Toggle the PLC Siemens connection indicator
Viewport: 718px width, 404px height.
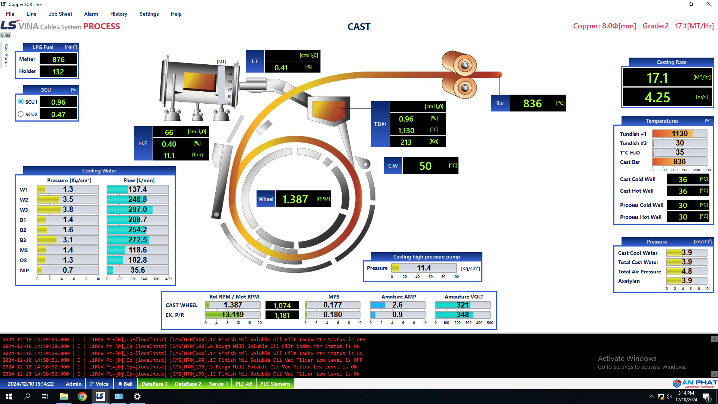coord(275,384)
